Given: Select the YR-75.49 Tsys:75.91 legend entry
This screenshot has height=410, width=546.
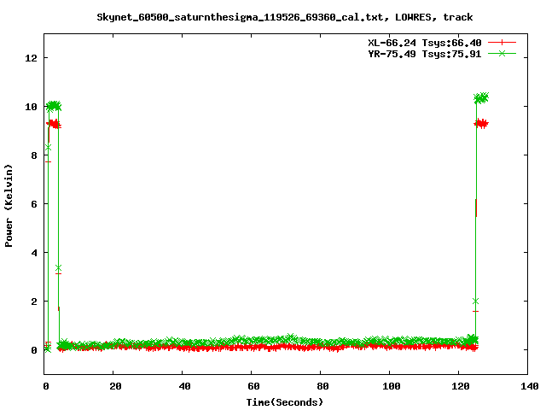Looking at the screenshot, I should [425, 54].
